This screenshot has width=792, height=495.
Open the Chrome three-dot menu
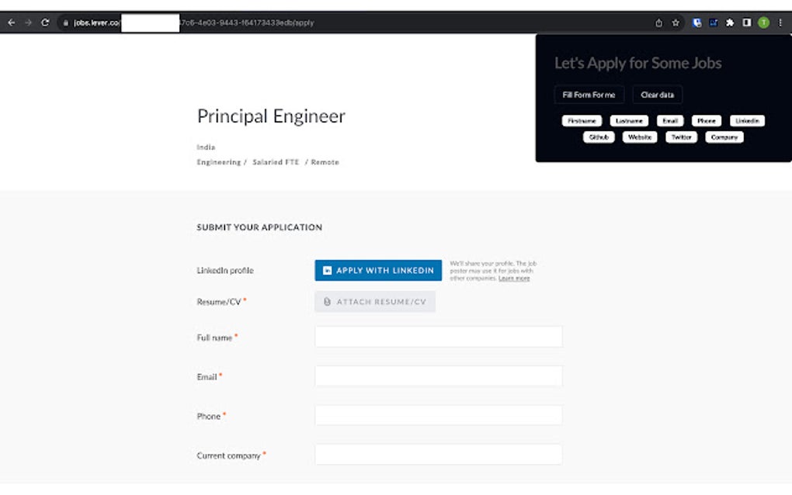pos(780,22)
